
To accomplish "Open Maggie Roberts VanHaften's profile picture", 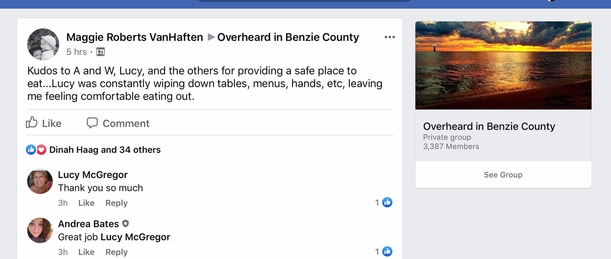I will tap(43, 44).
